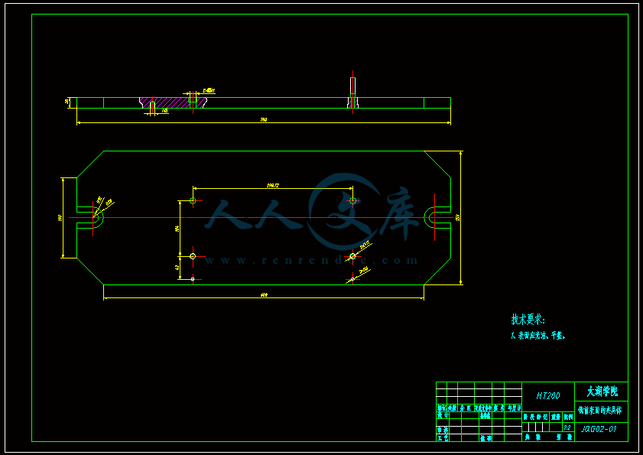The image size is (643, 455).
Task: Click the JQG02-01 drawing number
Action: click(599, 429)
